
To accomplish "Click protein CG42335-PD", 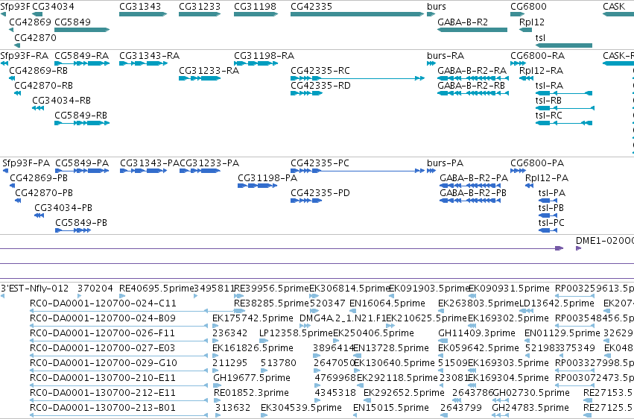I will click(306, 201).
